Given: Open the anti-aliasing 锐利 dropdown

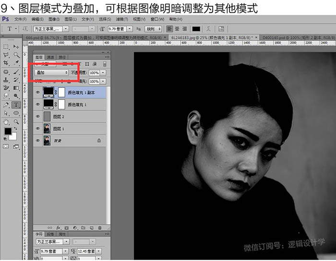Looking at the screenshot, I should (x=154, y=29).
